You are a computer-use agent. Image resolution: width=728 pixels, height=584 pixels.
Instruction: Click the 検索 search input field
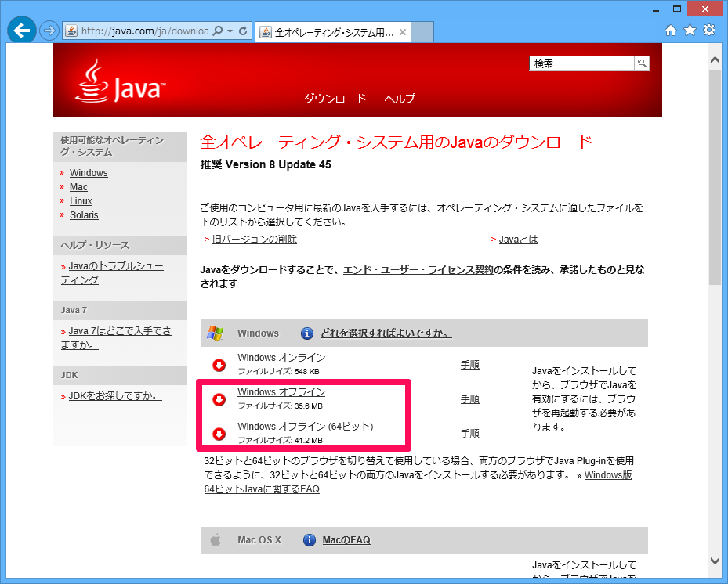click(581, 63)
